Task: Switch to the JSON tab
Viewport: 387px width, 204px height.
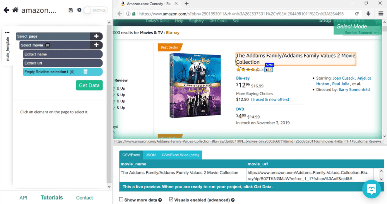Action: point(151,155)
